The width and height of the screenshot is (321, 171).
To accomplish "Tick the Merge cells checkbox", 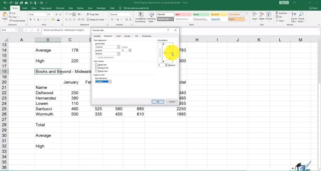I will click(x=96, y=71).
